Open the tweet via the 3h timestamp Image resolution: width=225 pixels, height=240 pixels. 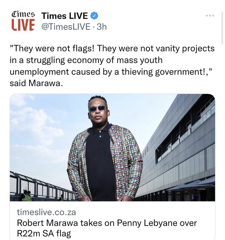coord(102,27)
